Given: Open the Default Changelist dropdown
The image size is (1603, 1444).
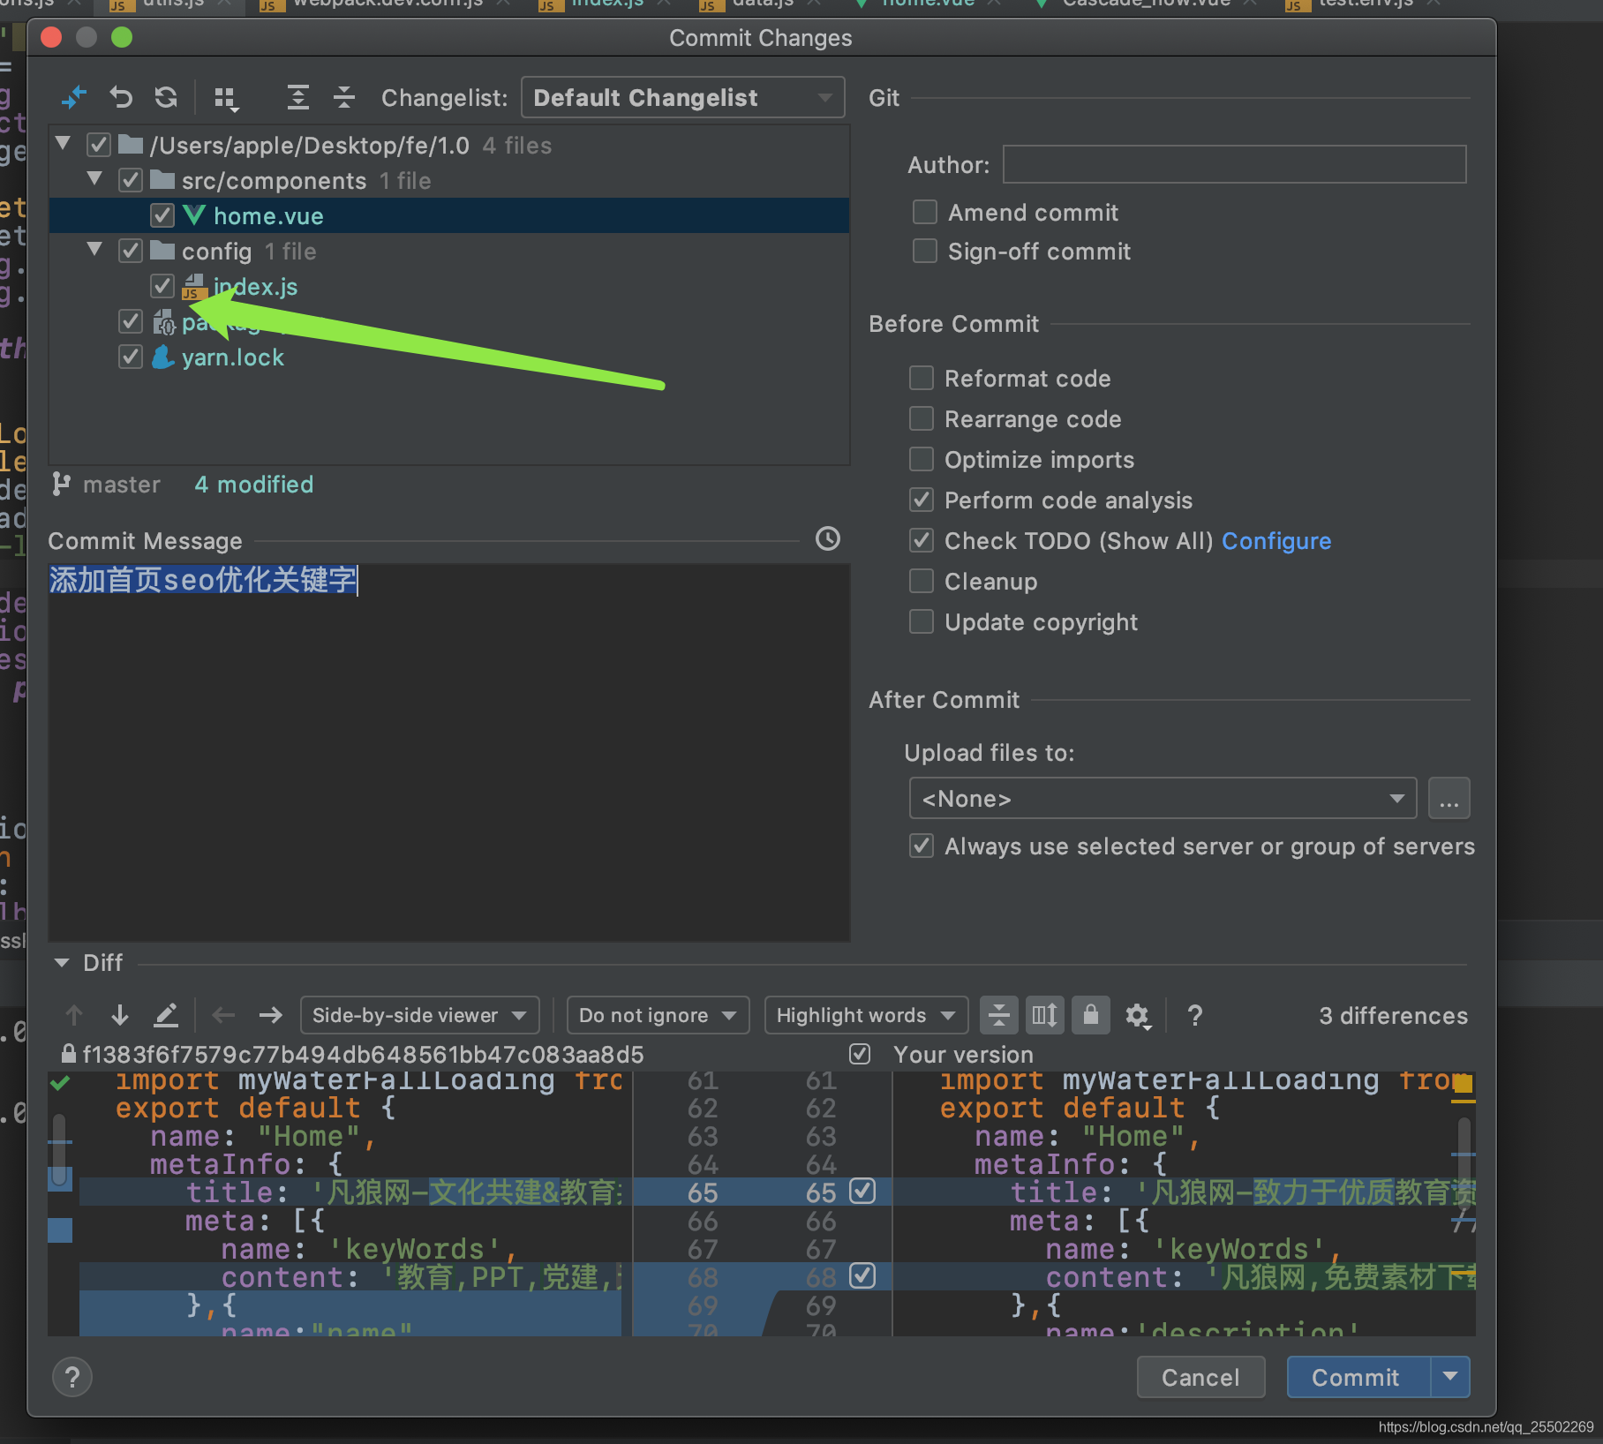Looking at the screenshot, I should click(x=682, y=97).
